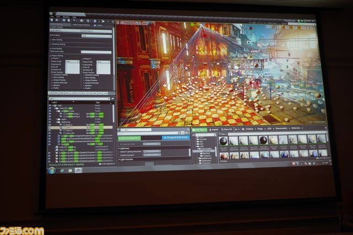Click the light icon of LT_main_2
The image size is (353, 235).
coord(61,130)
